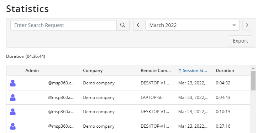Click user avatar icon in 0:27:16 row
Screen dimensions: 263x133
click(13, 126)
